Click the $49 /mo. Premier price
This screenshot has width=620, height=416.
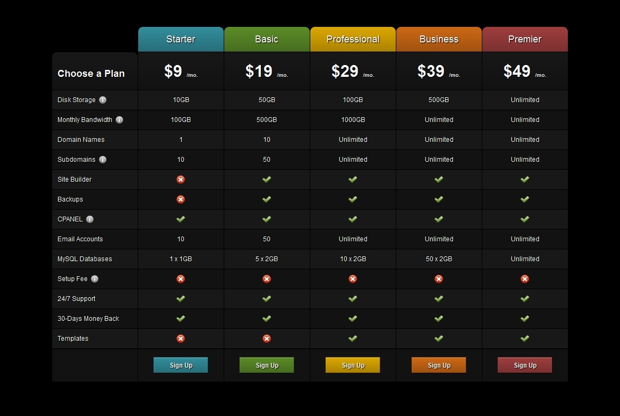(525, 71)
